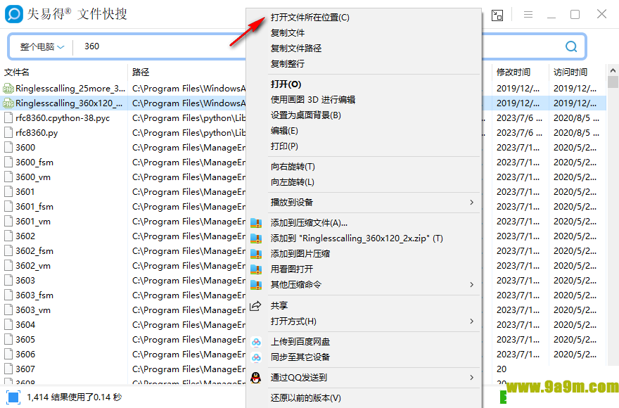The height and width of the screenshot is (408, 619).
Task: Open the 整个电脑 search scope dropdown
Action: pos(42,47)
